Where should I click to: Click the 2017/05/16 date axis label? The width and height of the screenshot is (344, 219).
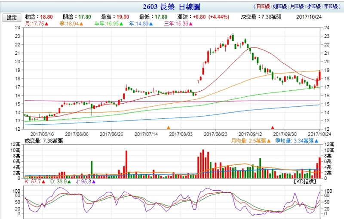pos(42,134)
